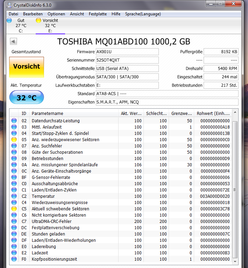The height and width of the screenshot is (268, 248).
Task: Click blue status icon for Laden/Entladen-Wiederholungen
Action: tap(14, 240)
